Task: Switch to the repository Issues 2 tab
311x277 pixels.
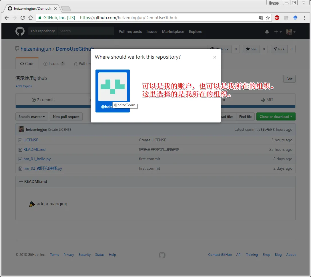Action: (x=54, y=64)
